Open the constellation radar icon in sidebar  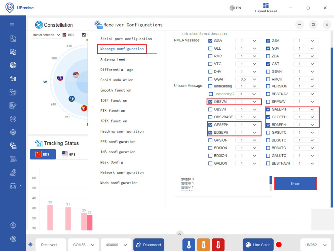13,65
